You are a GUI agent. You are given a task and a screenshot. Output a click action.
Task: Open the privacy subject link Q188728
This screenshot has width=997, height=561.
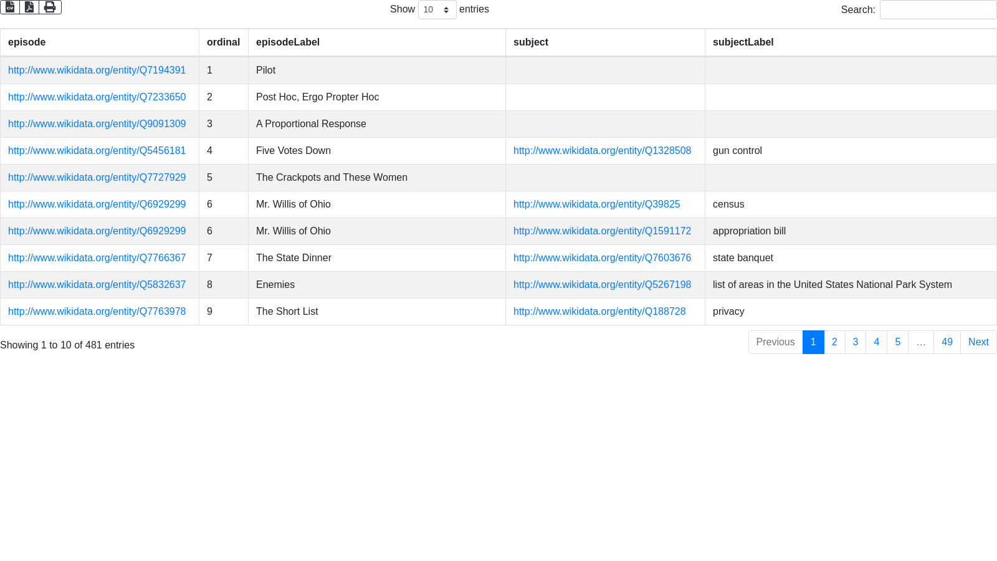pyautogui.click(x=599, y=312)
